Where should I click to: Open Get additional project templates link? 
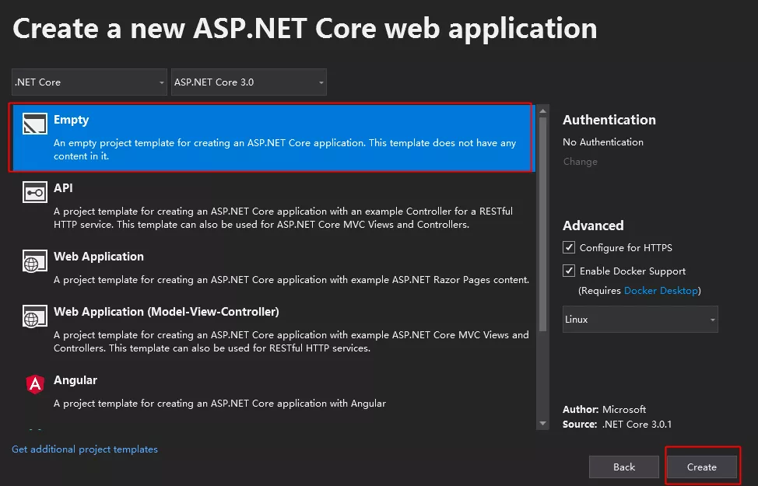[x=85, y=449]
